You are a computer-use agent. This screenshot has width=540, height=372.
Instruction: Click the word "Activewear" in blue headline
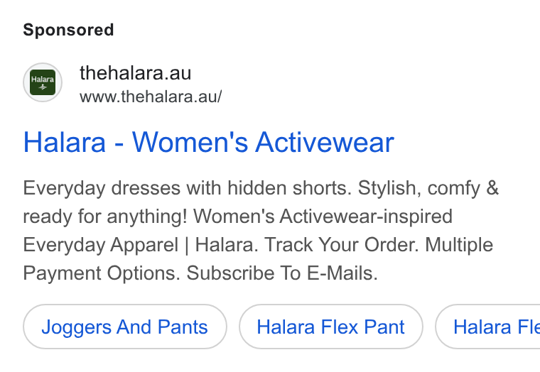tap(325, 142)
